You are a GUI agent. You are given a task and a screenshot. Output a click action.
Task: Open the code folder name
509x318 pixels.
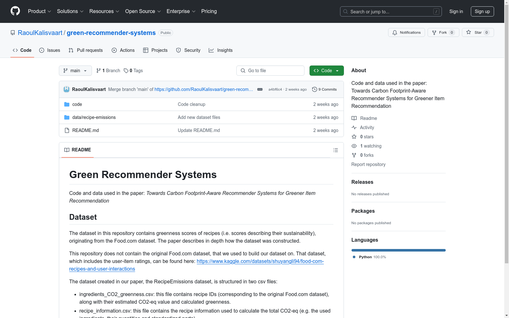[x=77, y=104]
